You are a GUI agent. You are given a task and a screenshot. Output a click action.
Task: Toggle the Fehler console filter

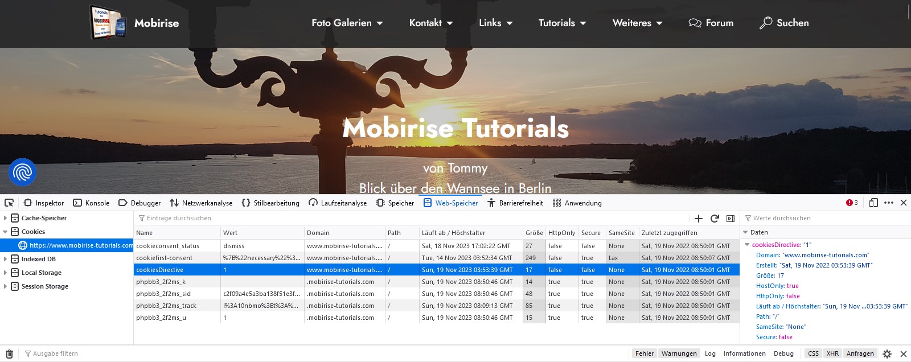tap(644, 353)
